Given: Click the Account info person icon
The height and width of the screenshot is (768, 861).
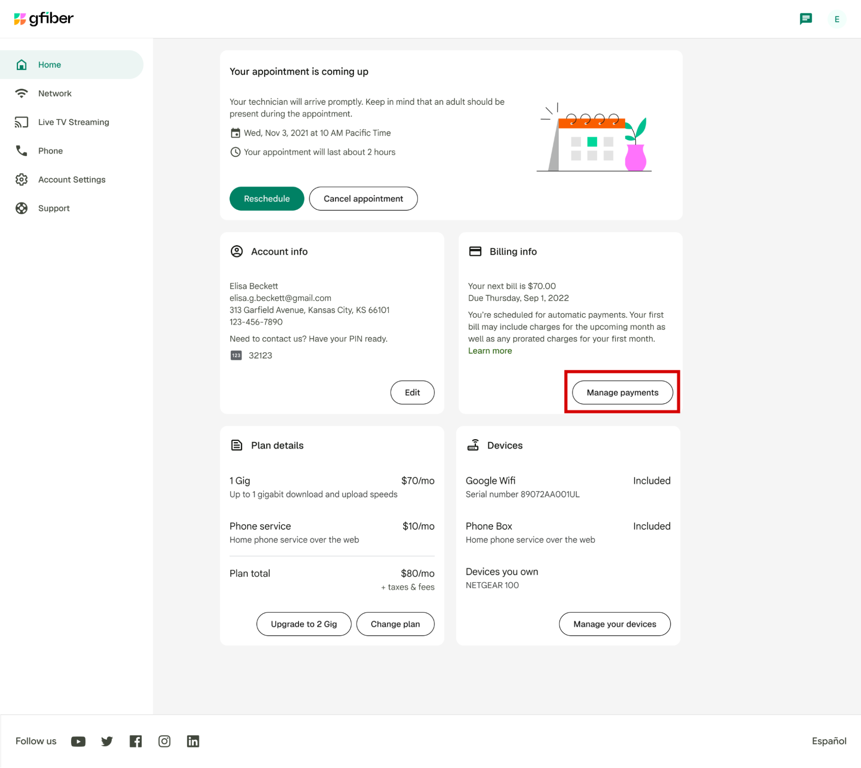Looking at the screenshot, I should coord(236,251).
